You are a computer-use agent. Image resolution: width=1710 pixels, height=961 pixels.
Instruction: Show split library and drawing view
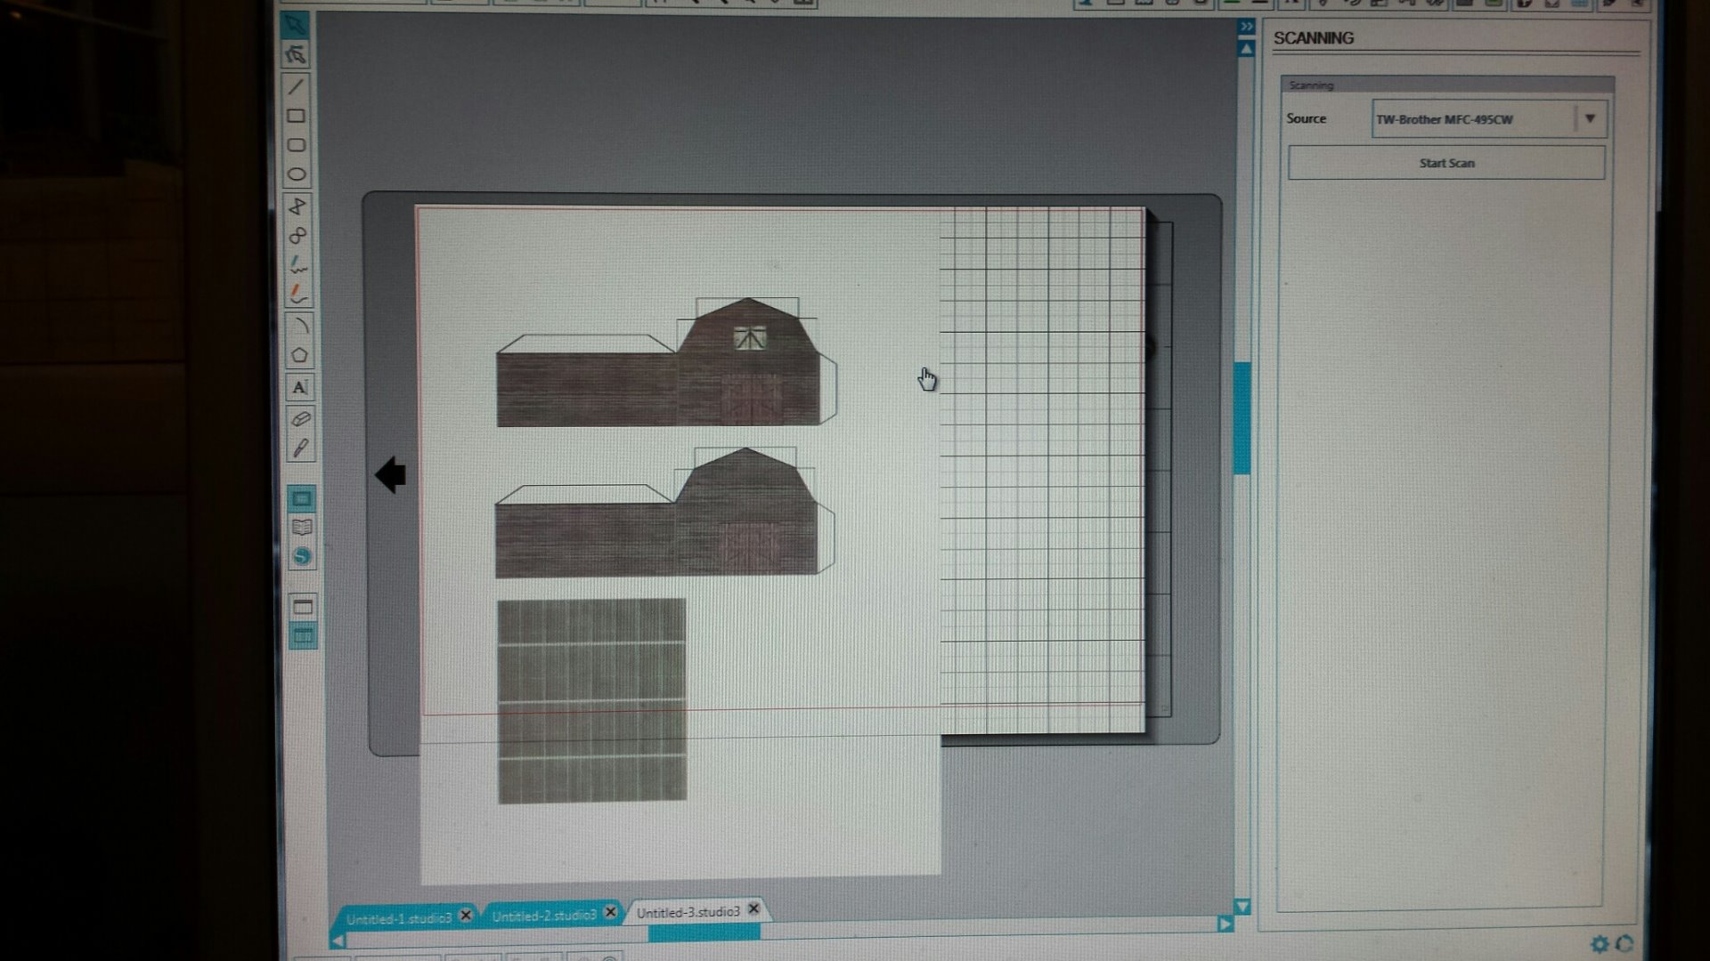pyautogui.click(x=303, y=636)
